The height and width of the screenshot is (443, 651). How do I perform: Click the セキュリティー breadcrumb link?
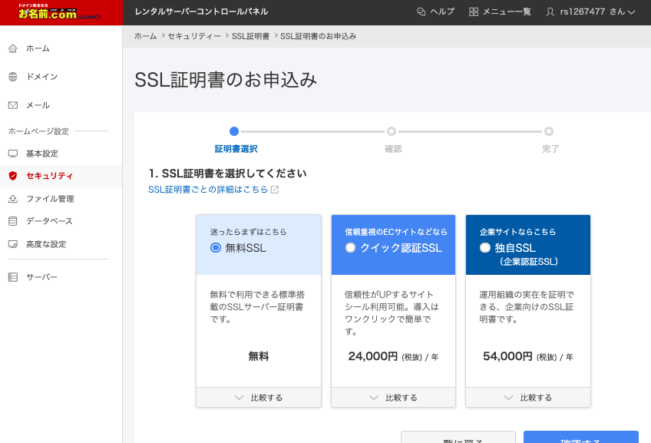[x=193, y=36]
